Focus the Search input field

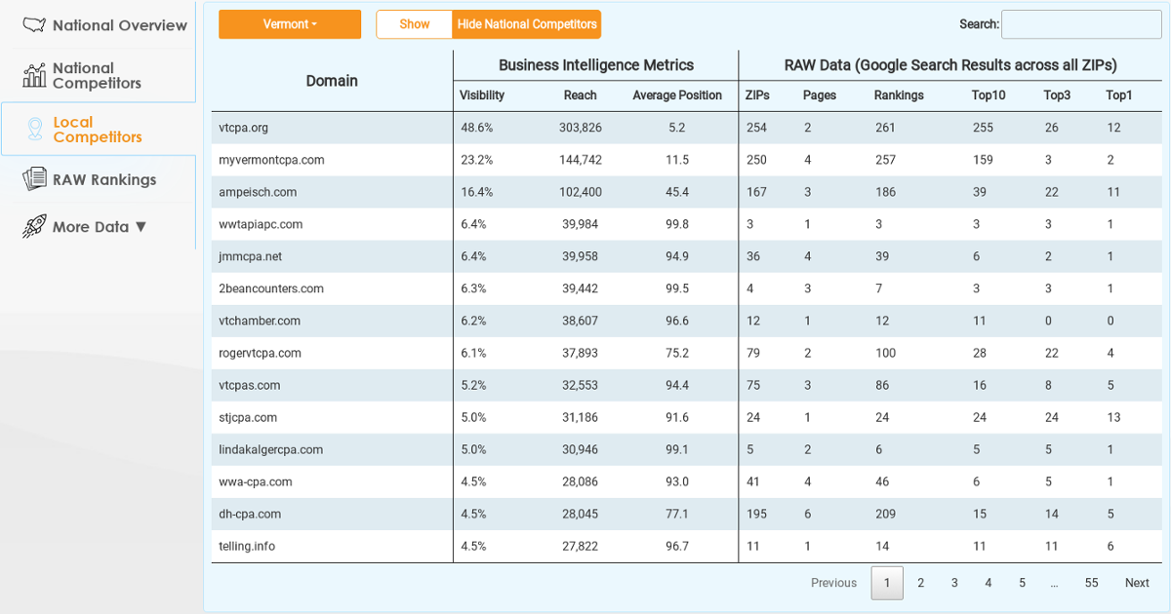(x=1081, y=24)
